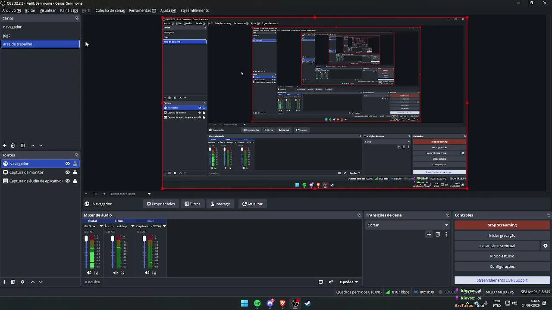Toggle mixer layout icon beside Opções
Viewport: 552px width, 310px height.
click(x=321, y=282)
